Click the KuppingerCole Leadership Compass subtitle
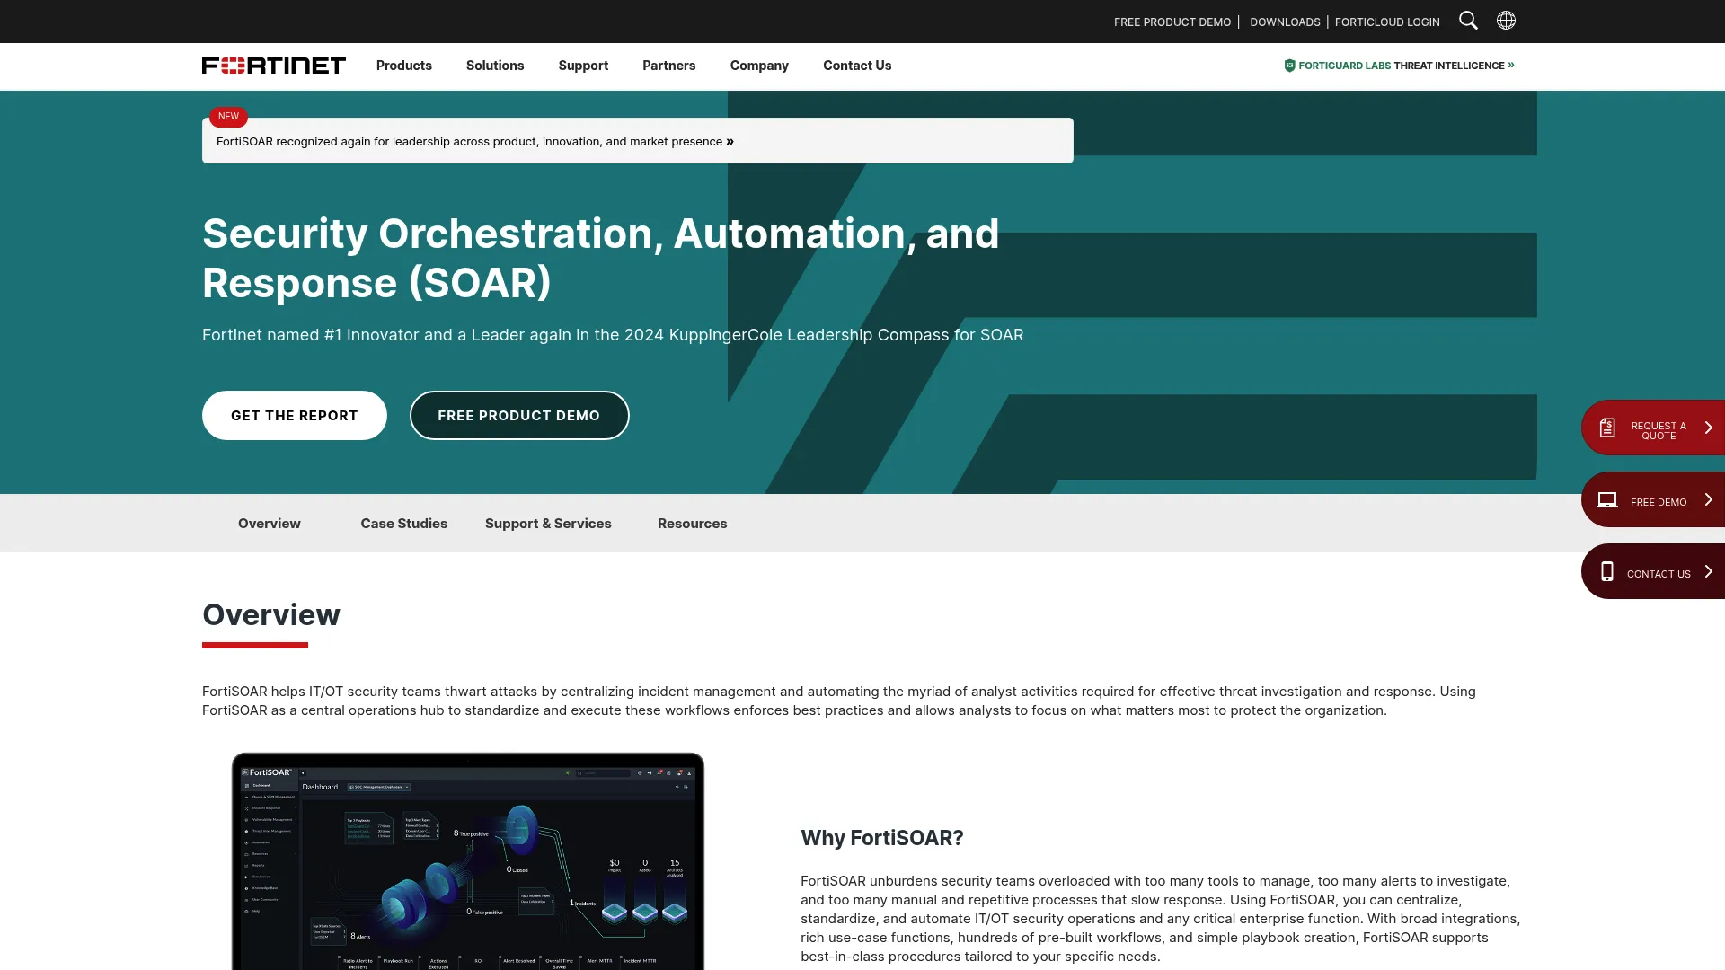 click(x=613, y=335)
